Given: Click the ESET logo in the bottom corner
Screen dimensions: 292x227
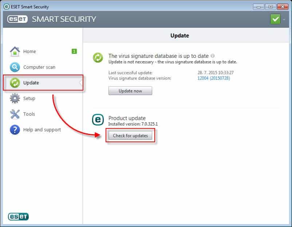Looking at the screenshot, I should [18, 216].
